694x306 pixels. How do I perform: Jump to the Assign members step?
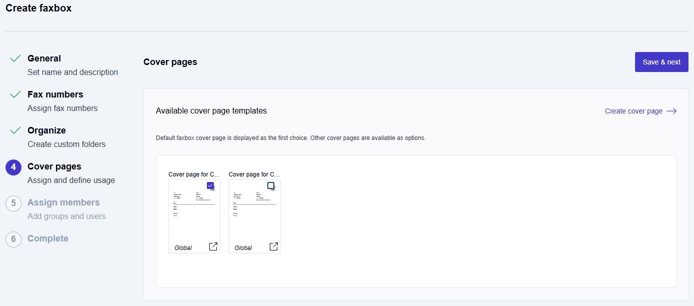pos(63,202)
